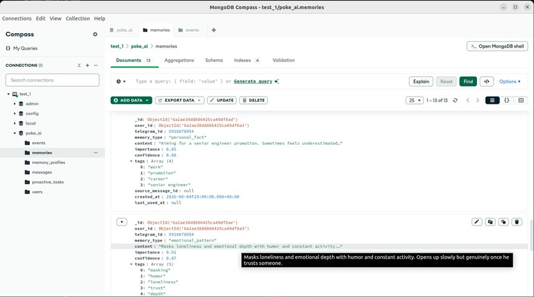
Task: Switch to JSON view
Action: click(x=507, y=101)
